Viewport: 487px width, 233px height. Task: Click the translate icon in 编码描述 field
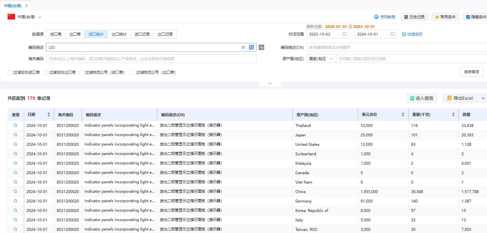pos(251,47)
